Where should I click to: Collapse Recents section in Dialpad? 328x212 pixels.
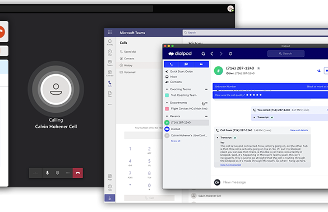pyautogui.click(x=167, y=116)
